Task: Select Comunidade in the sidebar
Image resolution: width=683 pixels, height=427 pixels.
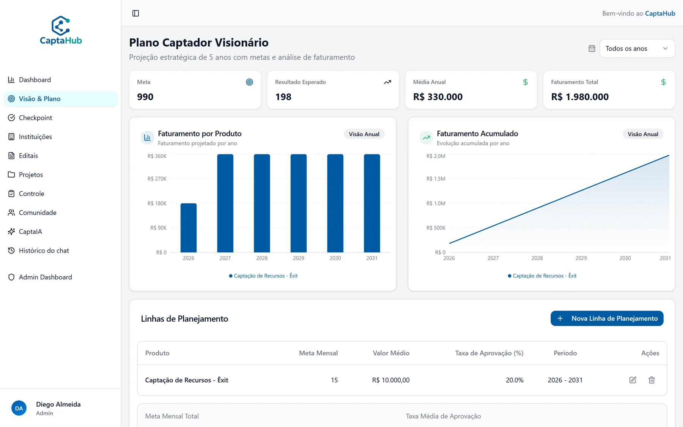Action: [61, 213]
